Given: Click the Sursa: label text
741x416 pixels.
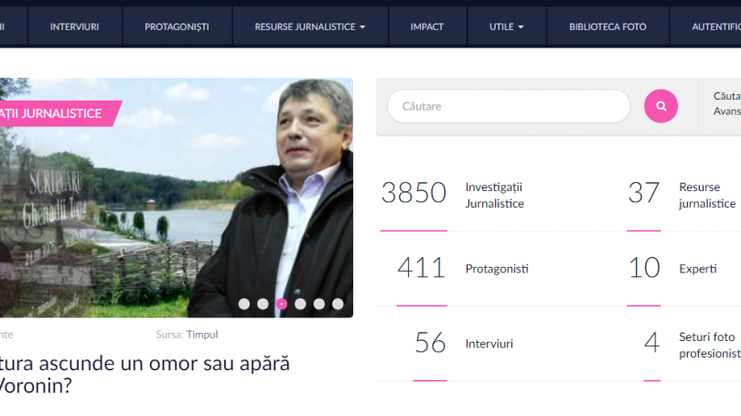Looking at the screenshot, I should pos(169,335).
